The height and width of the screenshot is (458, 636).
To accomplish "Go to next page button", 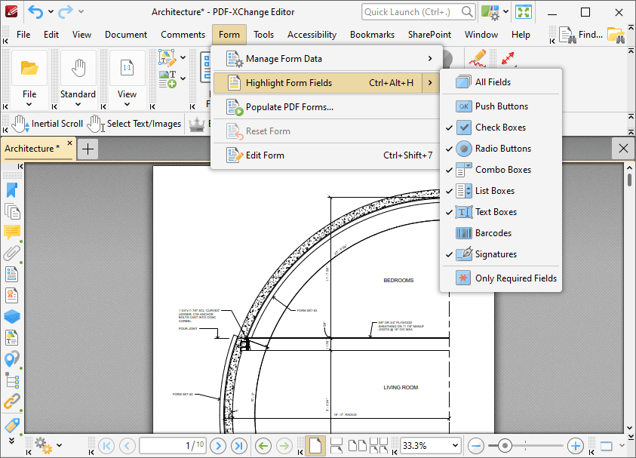I will (x=218, y=446).
